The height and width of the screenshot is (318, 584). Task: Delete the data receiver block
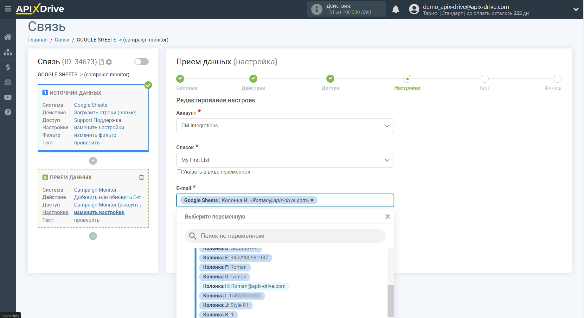coord(141,177)
